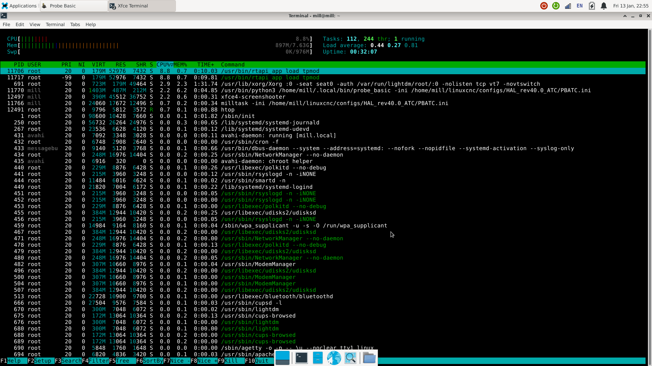Open the Edit menu
This screenshot has width=652, height=366.
(x=20, y=24)
